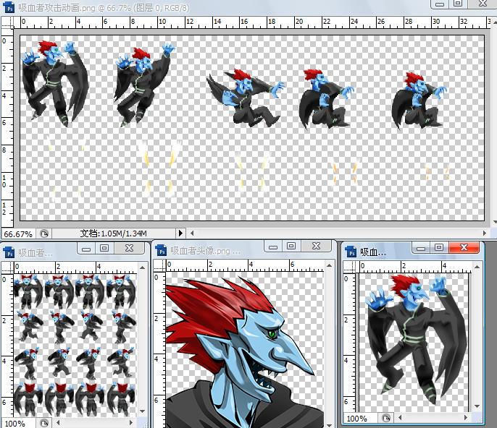Click the right scroll arrow of the attack animation window

coord(484,233)
